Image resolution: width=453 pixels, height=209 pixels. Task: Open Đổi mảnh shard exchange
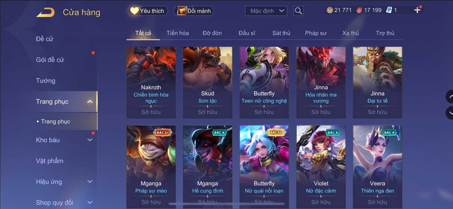click(194, 11)
